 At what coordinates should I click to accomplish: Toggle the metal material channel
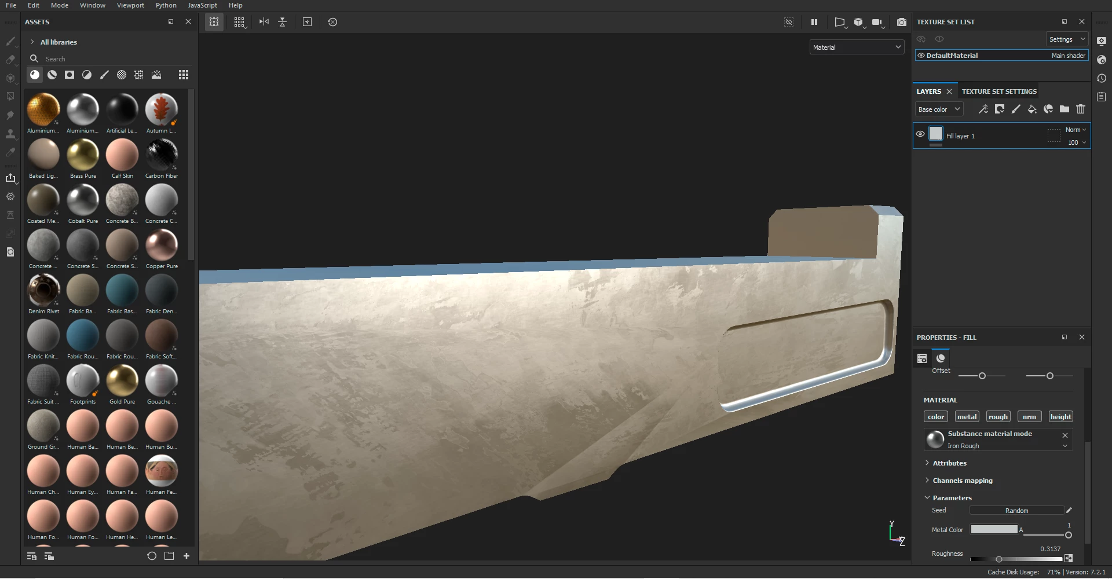click(x=967, y=417)
